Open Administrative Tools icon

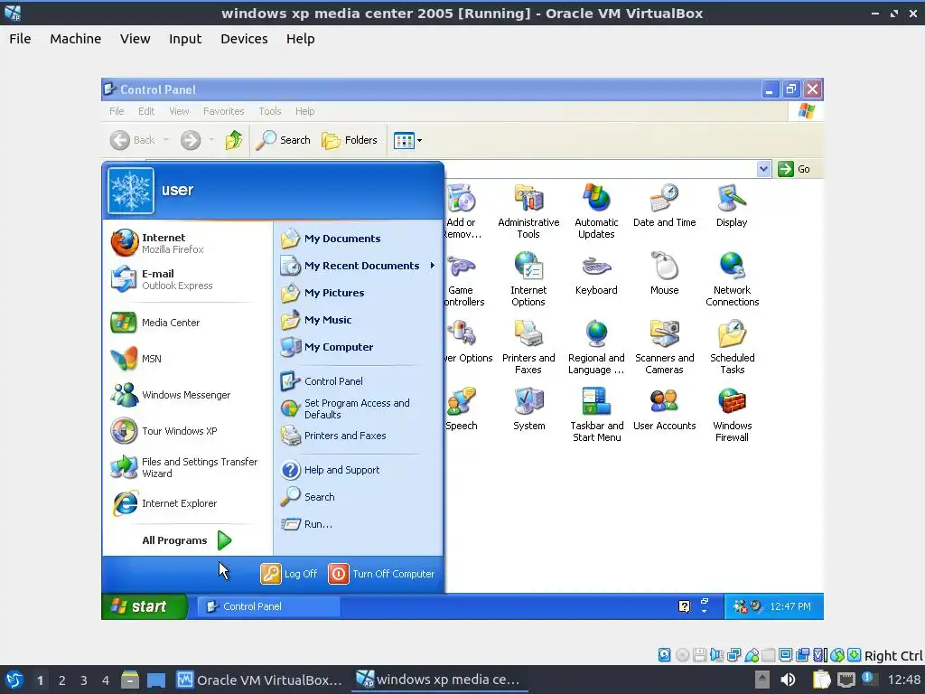click(x=528, y=211)
